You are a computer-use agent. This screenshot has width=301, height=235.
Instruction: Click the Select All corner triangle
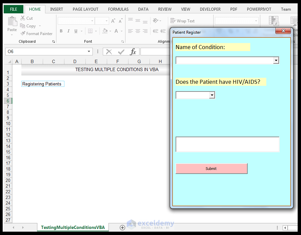9,62
